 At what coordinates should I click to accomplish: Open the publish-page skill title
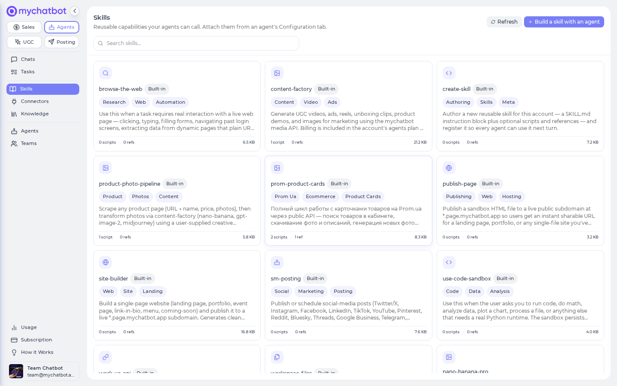459,184
